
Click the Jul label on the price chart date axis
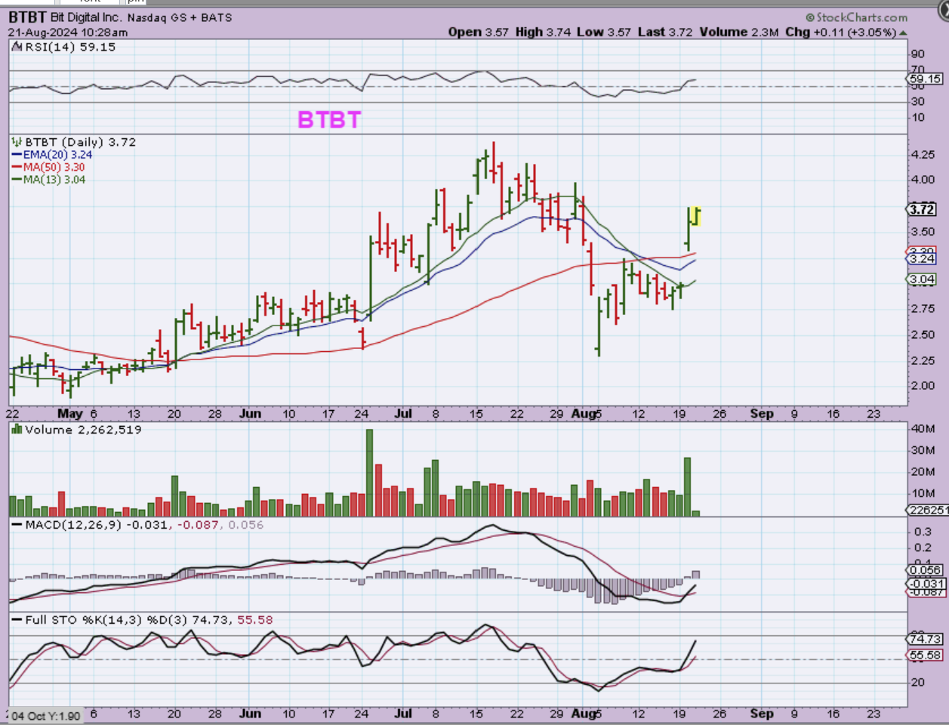click(403, 414)
